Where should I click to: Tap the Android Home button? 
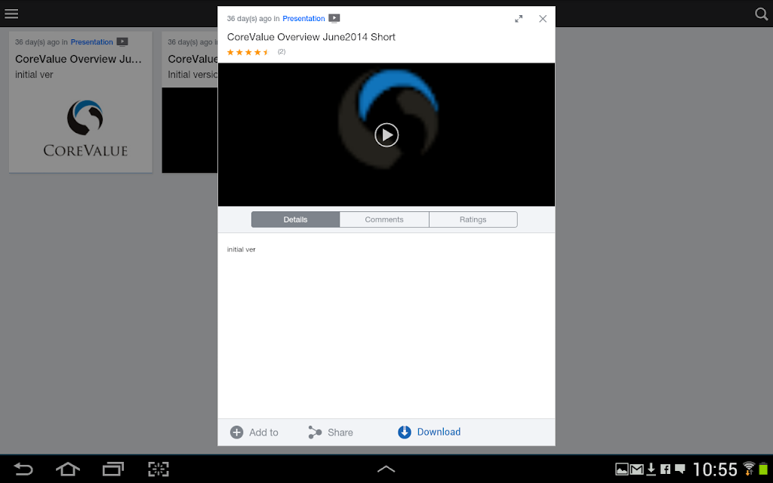tap(67, 469)
